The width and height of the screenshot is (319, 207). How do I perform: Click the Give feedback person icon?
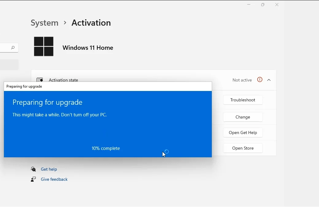[33, 179]
